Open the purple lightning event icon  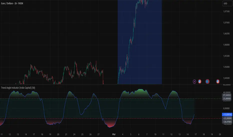tap(194, 81)
